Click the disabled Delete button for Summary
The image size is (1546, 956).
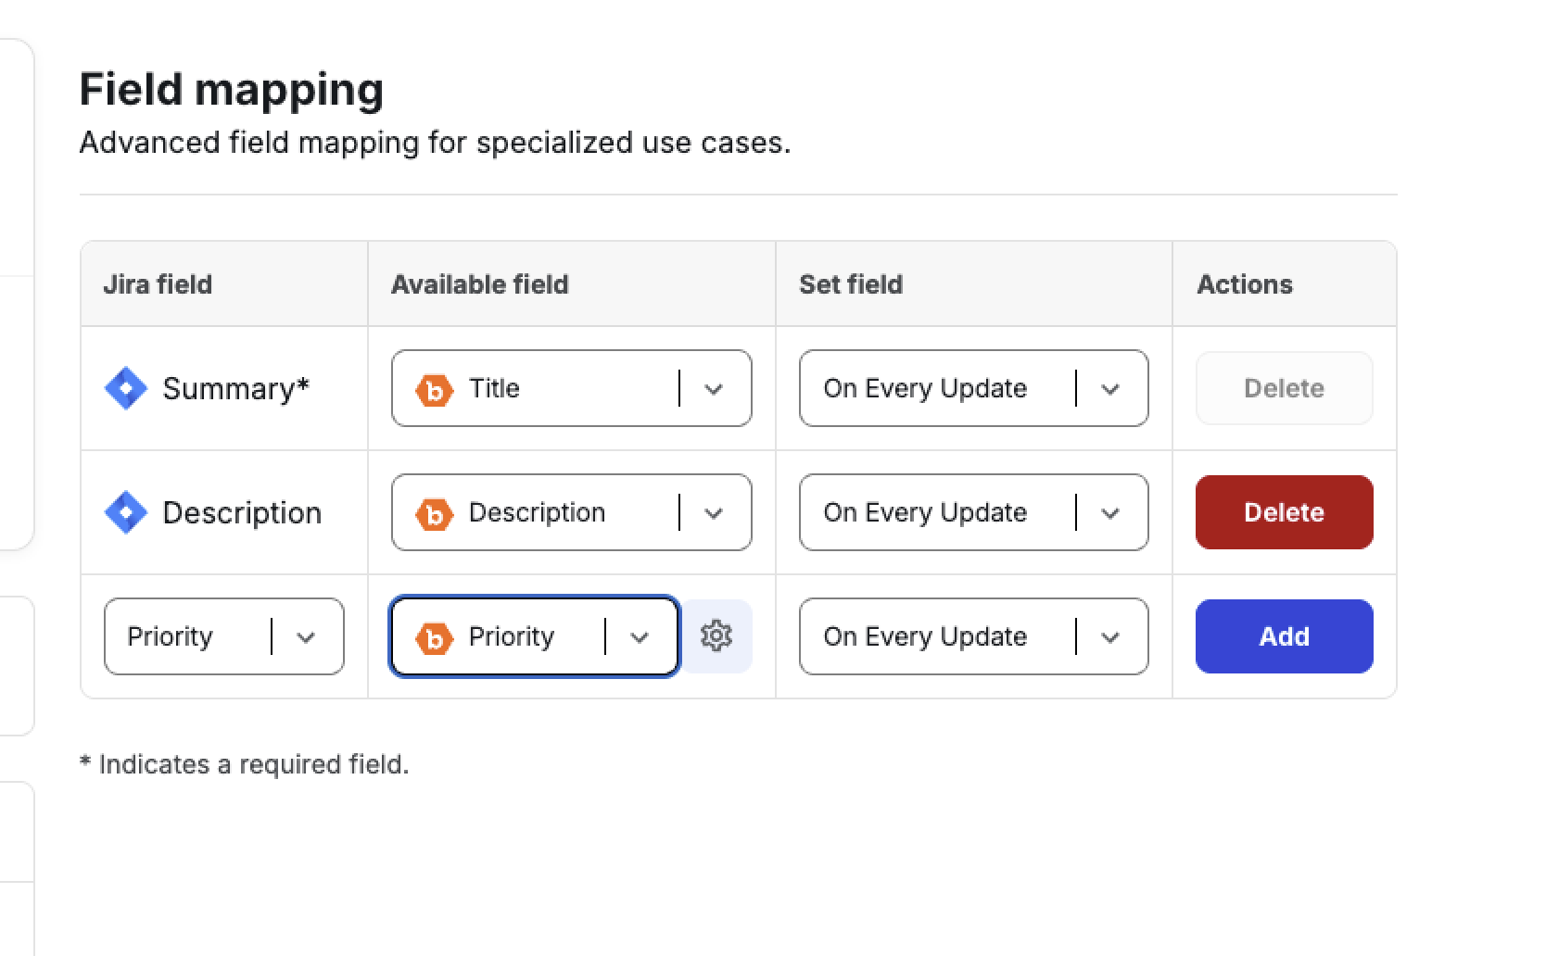pos(1284,388)
